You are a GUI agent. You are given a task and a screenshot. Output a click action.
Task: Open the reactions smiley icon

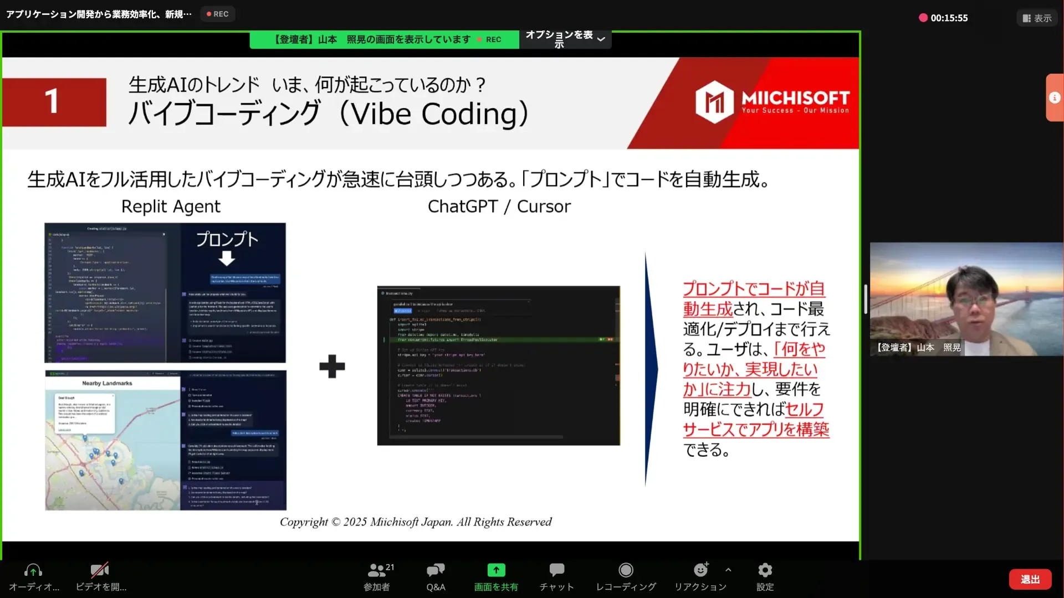point(700,570)
